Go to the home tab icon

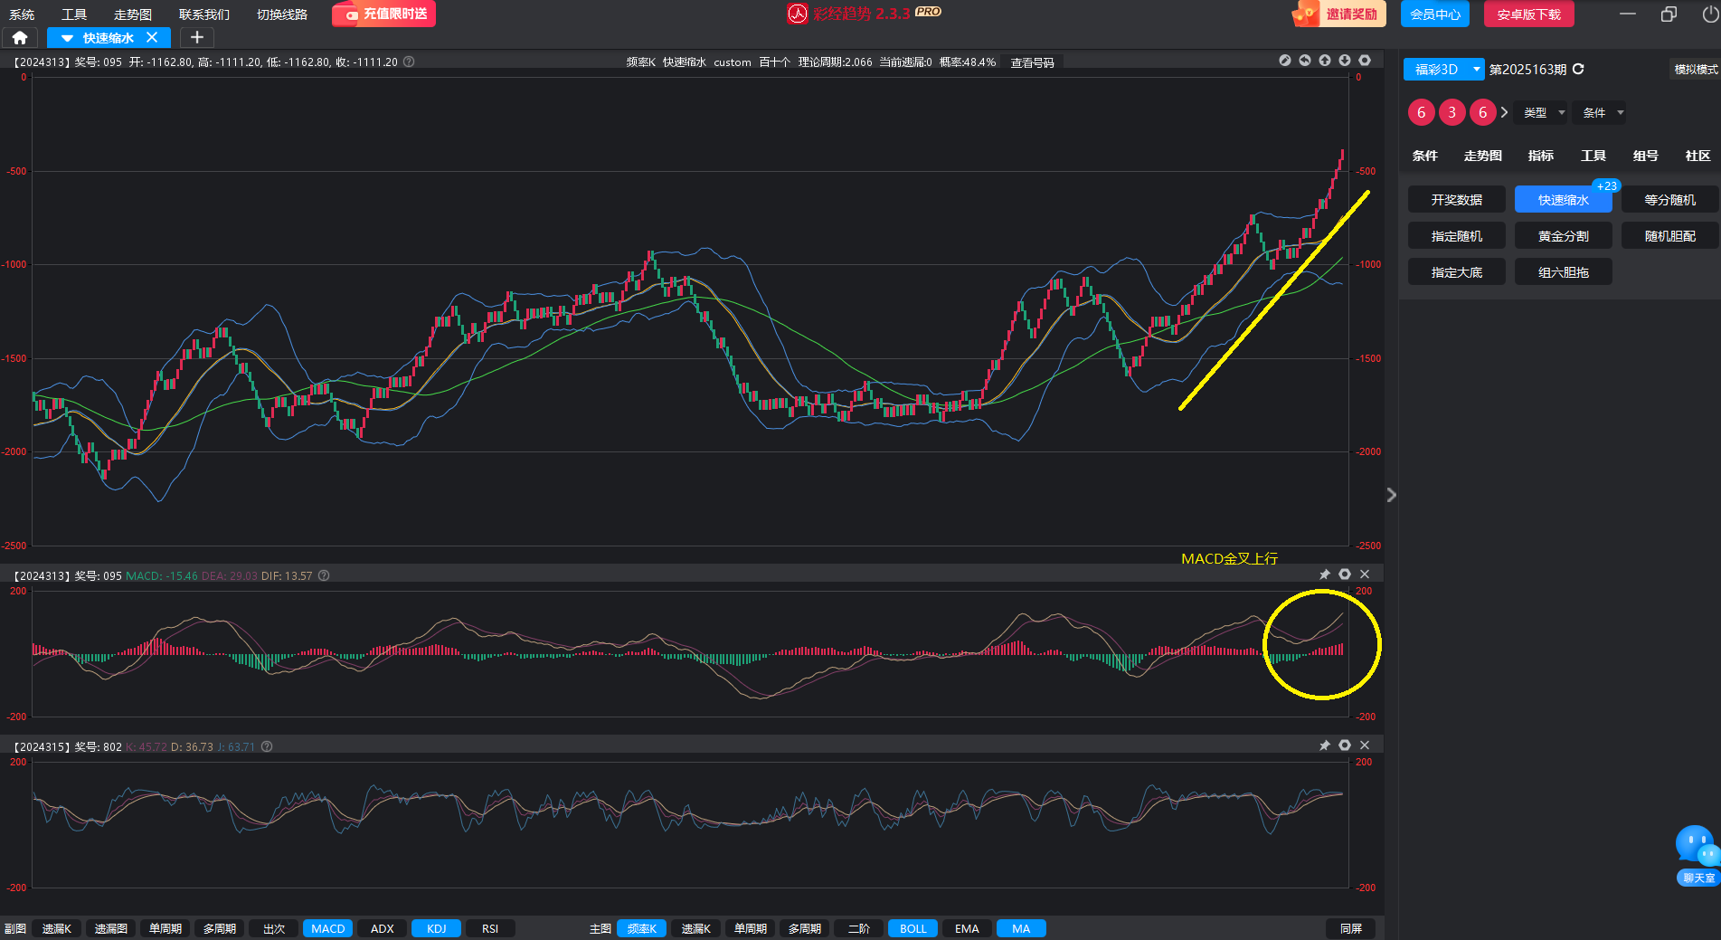pyautogui.click(x=20, y=38)
